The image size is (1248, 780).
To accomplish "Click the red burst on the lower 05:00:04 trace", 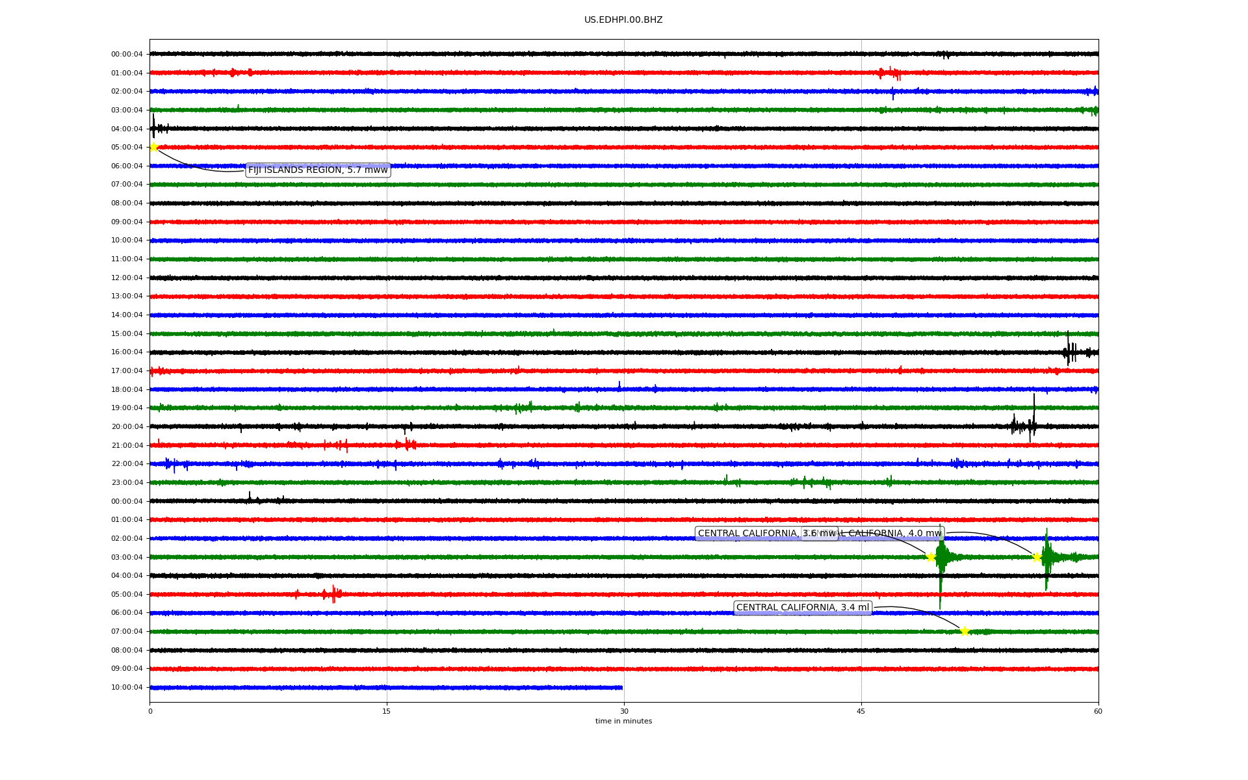I will [x=333, y=593].
